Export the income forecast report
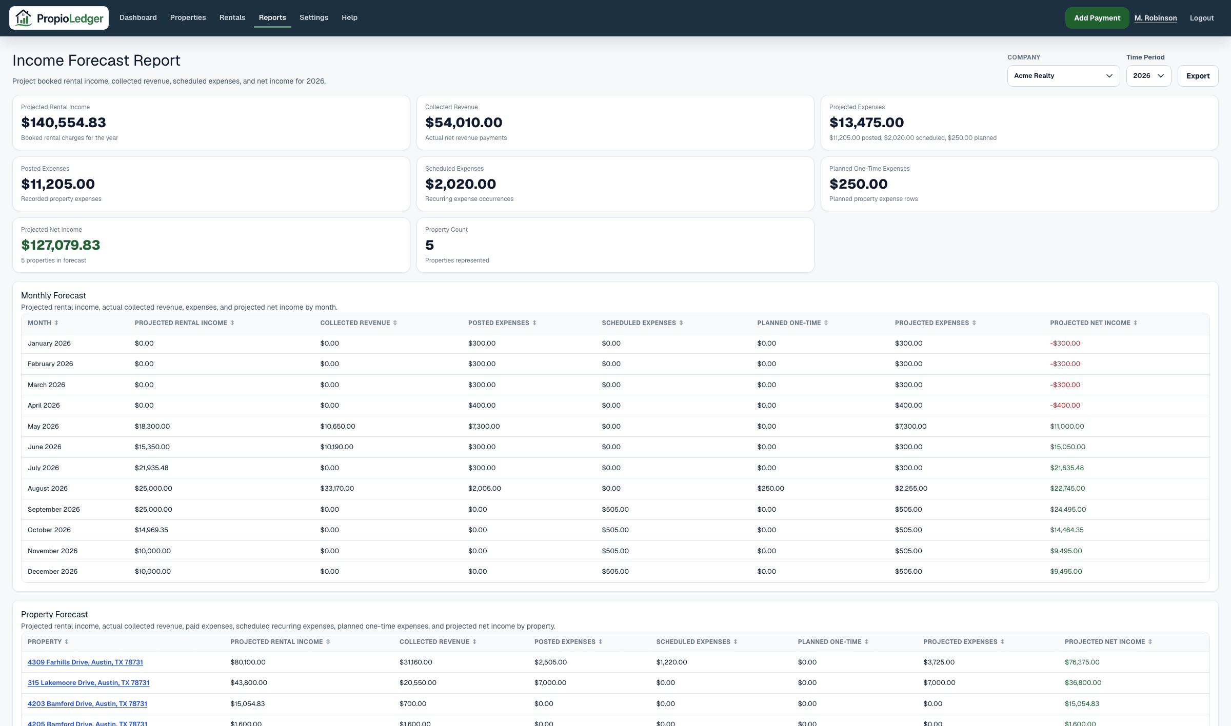1231x726 pixels. 1198,76
